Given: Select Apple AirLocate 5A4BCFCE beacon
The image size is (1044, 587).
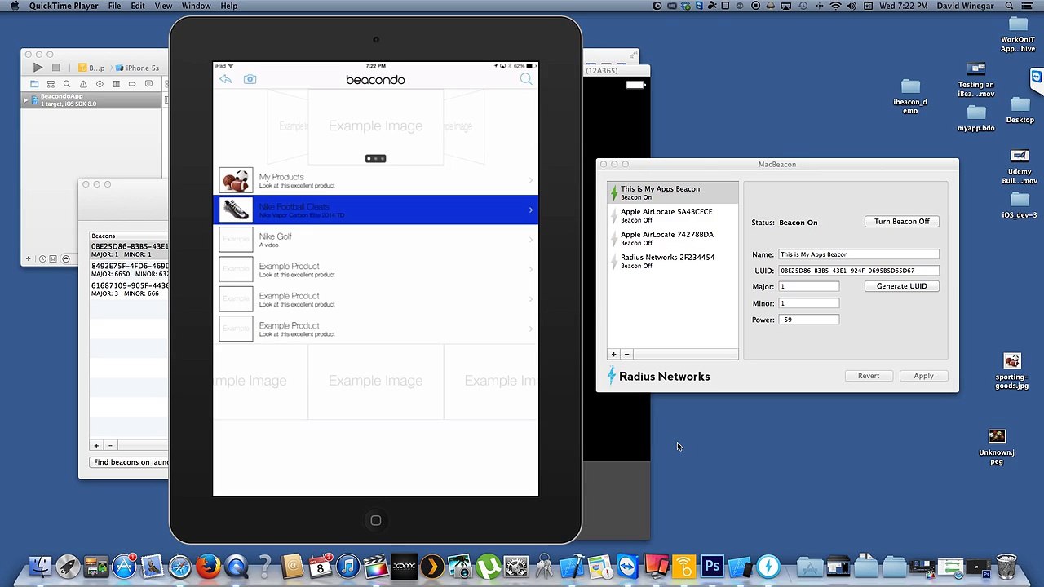Looking at the screenshot, I should (x=673, y=215).
